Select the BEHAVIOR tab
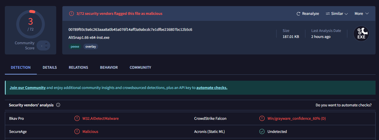 pyautogui.click(x=109, y=68)
